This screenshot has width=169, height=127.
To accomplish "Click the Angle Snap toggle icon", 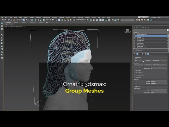I will pyautogui.click(x=65, y=20).
